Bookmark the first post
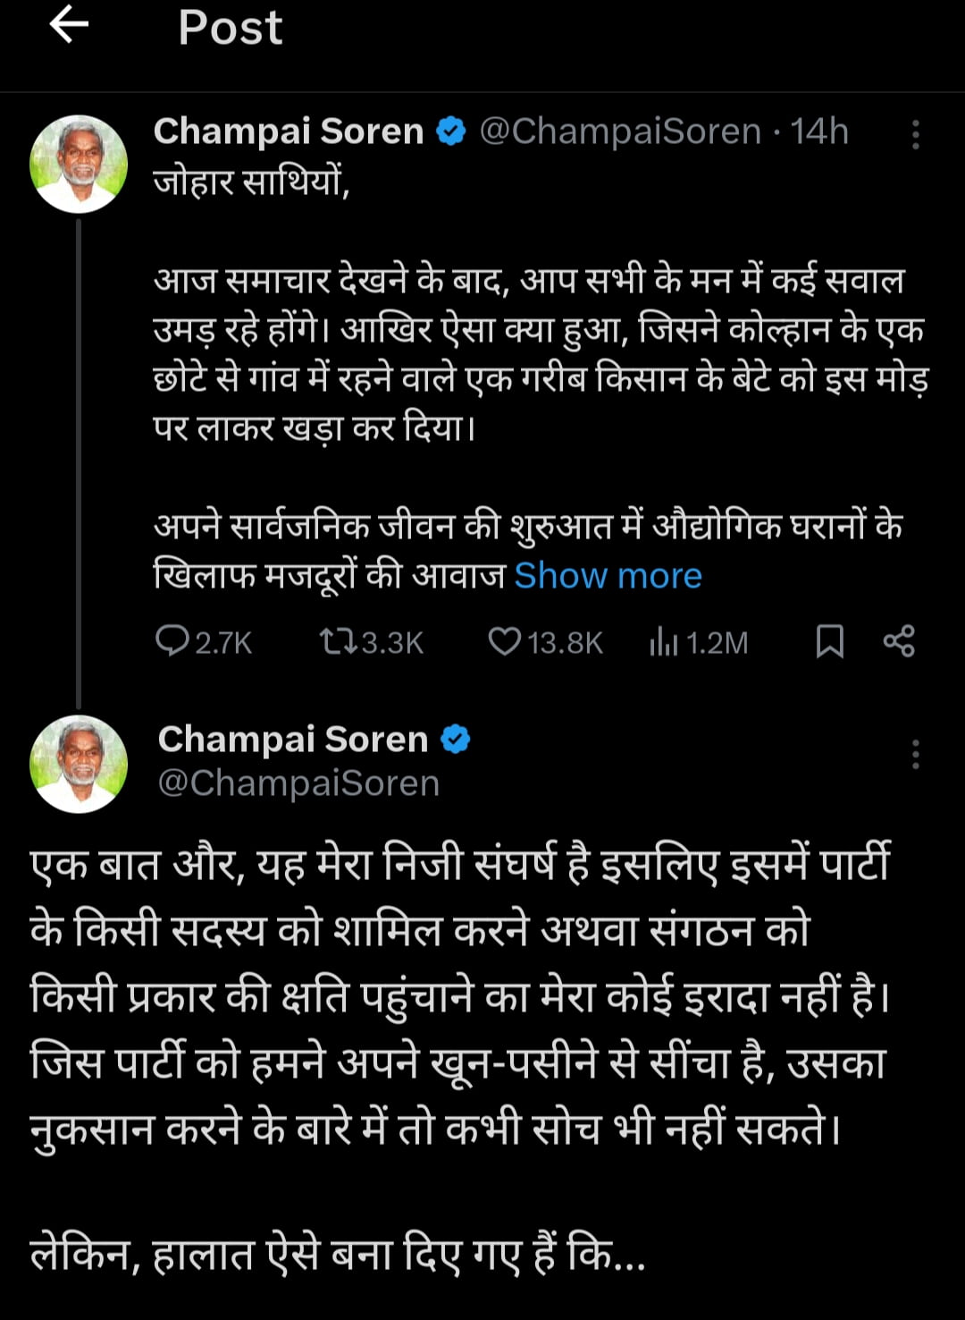 tap(830, 641)
